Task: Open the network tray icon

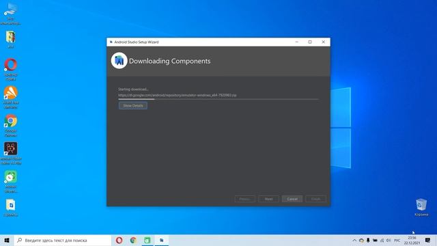Action: [x=382, y=240]
